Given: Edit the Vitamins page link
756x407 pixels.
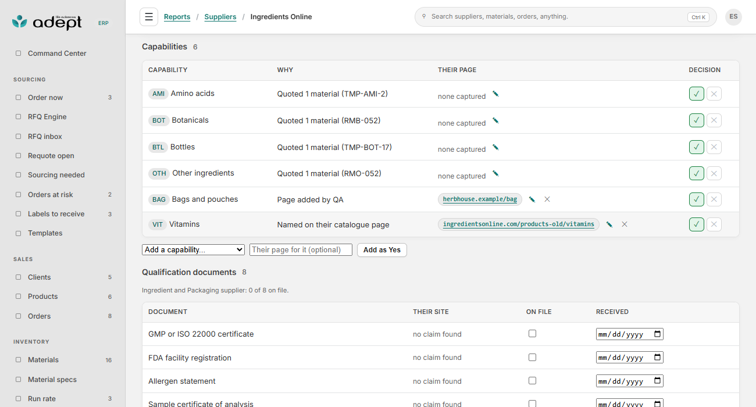Looking at the screenshot, I should tap(609, 224).
